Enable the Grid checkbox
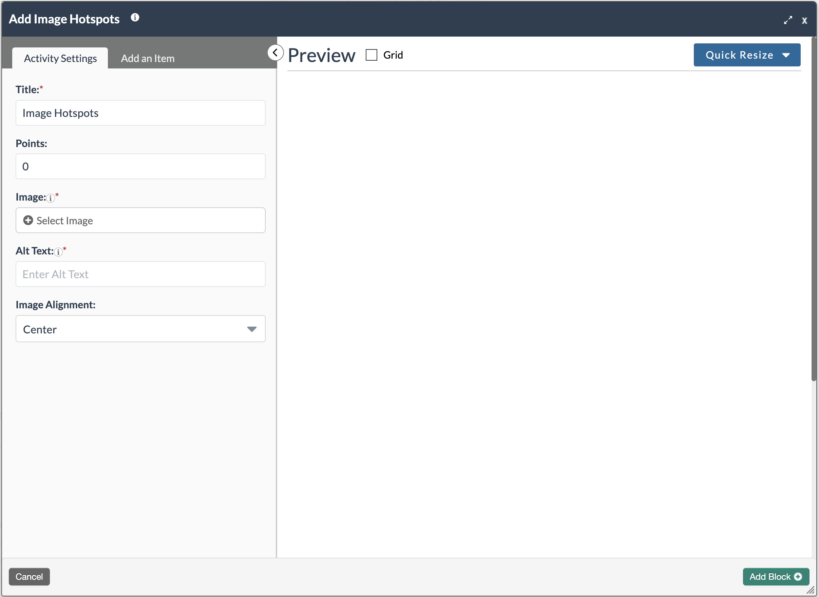The height and width of the screenshot is (597, 819). tap(371, 55)
